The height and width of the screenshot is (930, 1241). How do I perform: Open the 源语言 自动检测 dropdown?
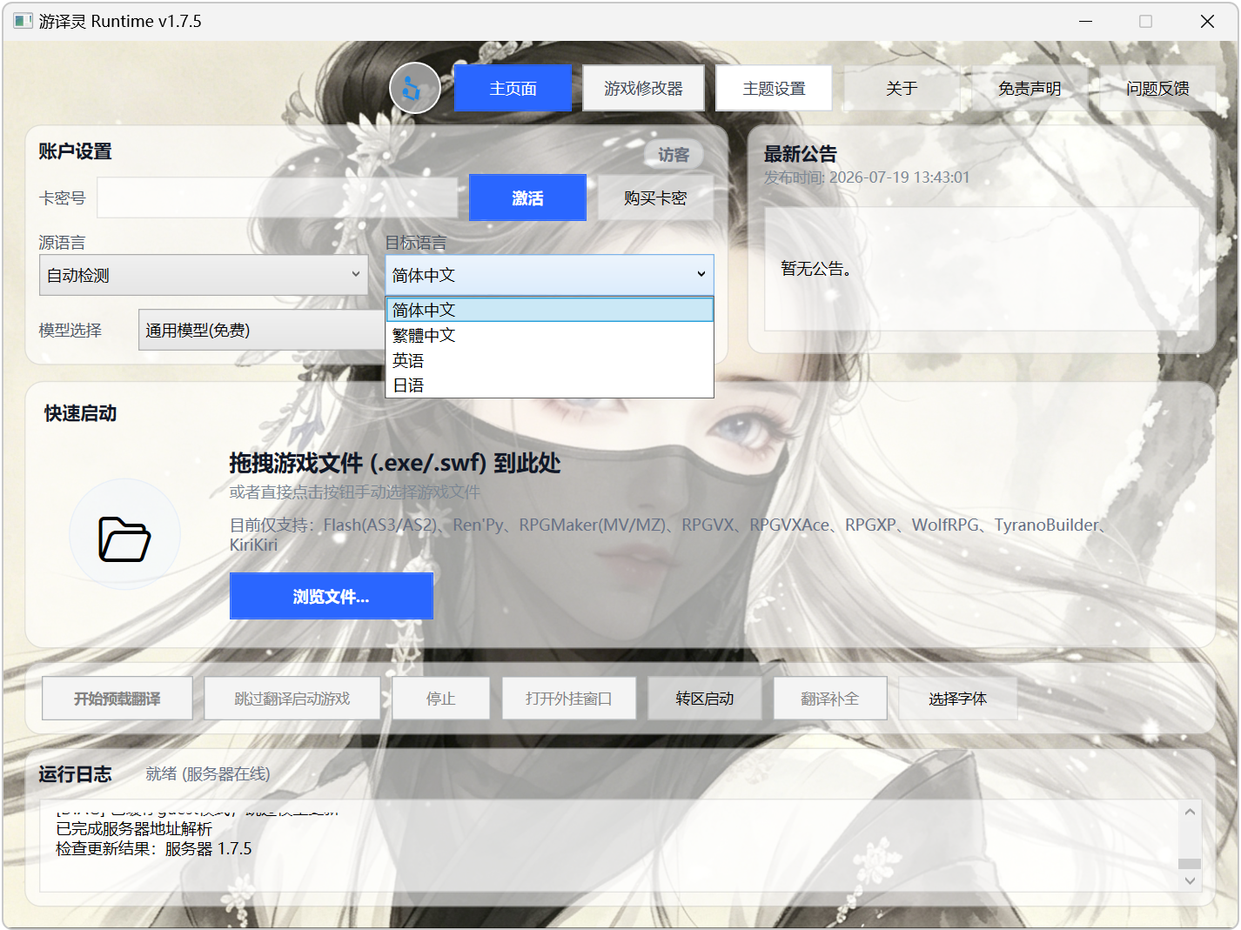(x=204, y=275)
